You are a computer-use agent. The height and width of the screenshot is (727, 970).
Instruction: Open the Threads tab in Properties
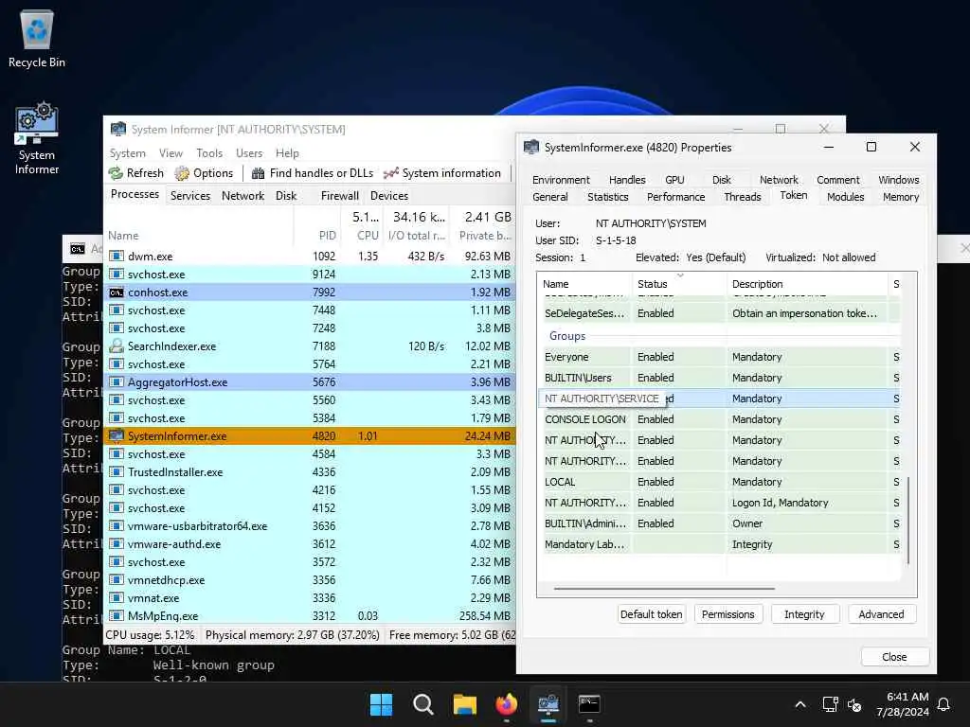pyautogui.click(x=743, y=197)
